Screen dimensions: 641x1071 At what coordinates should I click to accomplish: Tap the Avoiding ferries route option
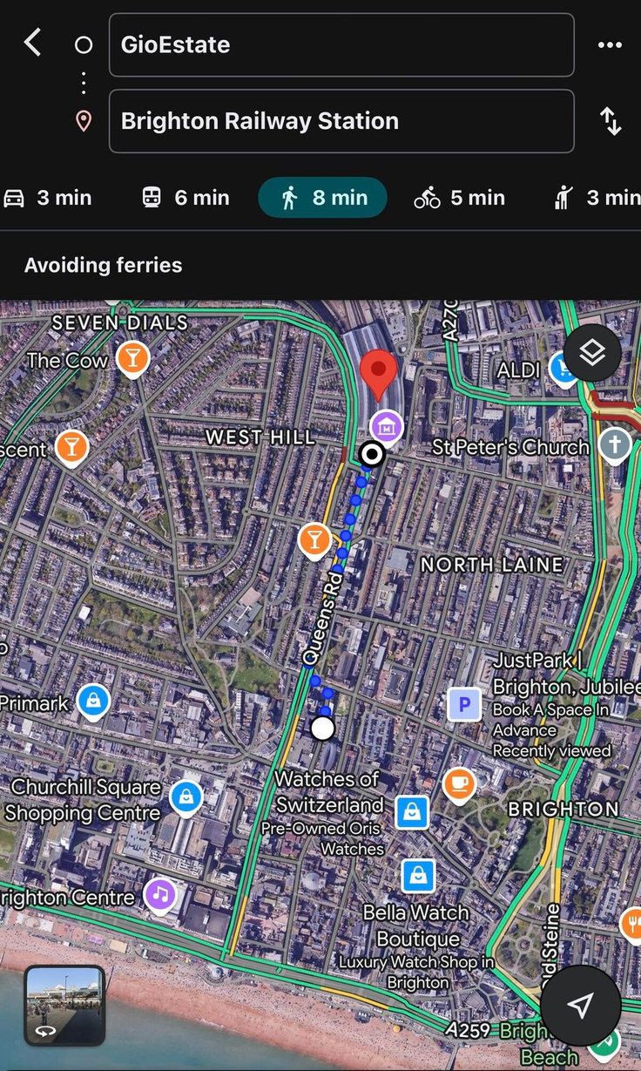[104, 266]
